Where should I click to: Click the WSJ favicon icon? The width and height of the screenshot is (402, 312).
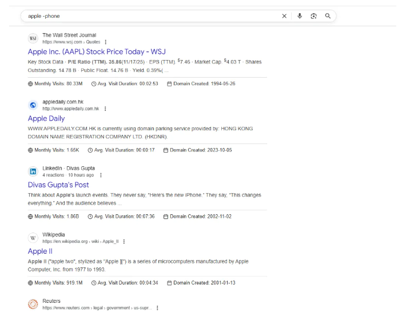click(x=33, y=38)
